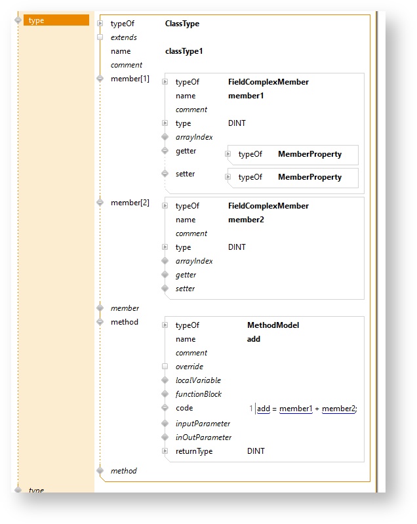The width and height of the screenshot is (417, 524).
Task: Open returnType DINT dropdown arrow
Action: point(165,451)
